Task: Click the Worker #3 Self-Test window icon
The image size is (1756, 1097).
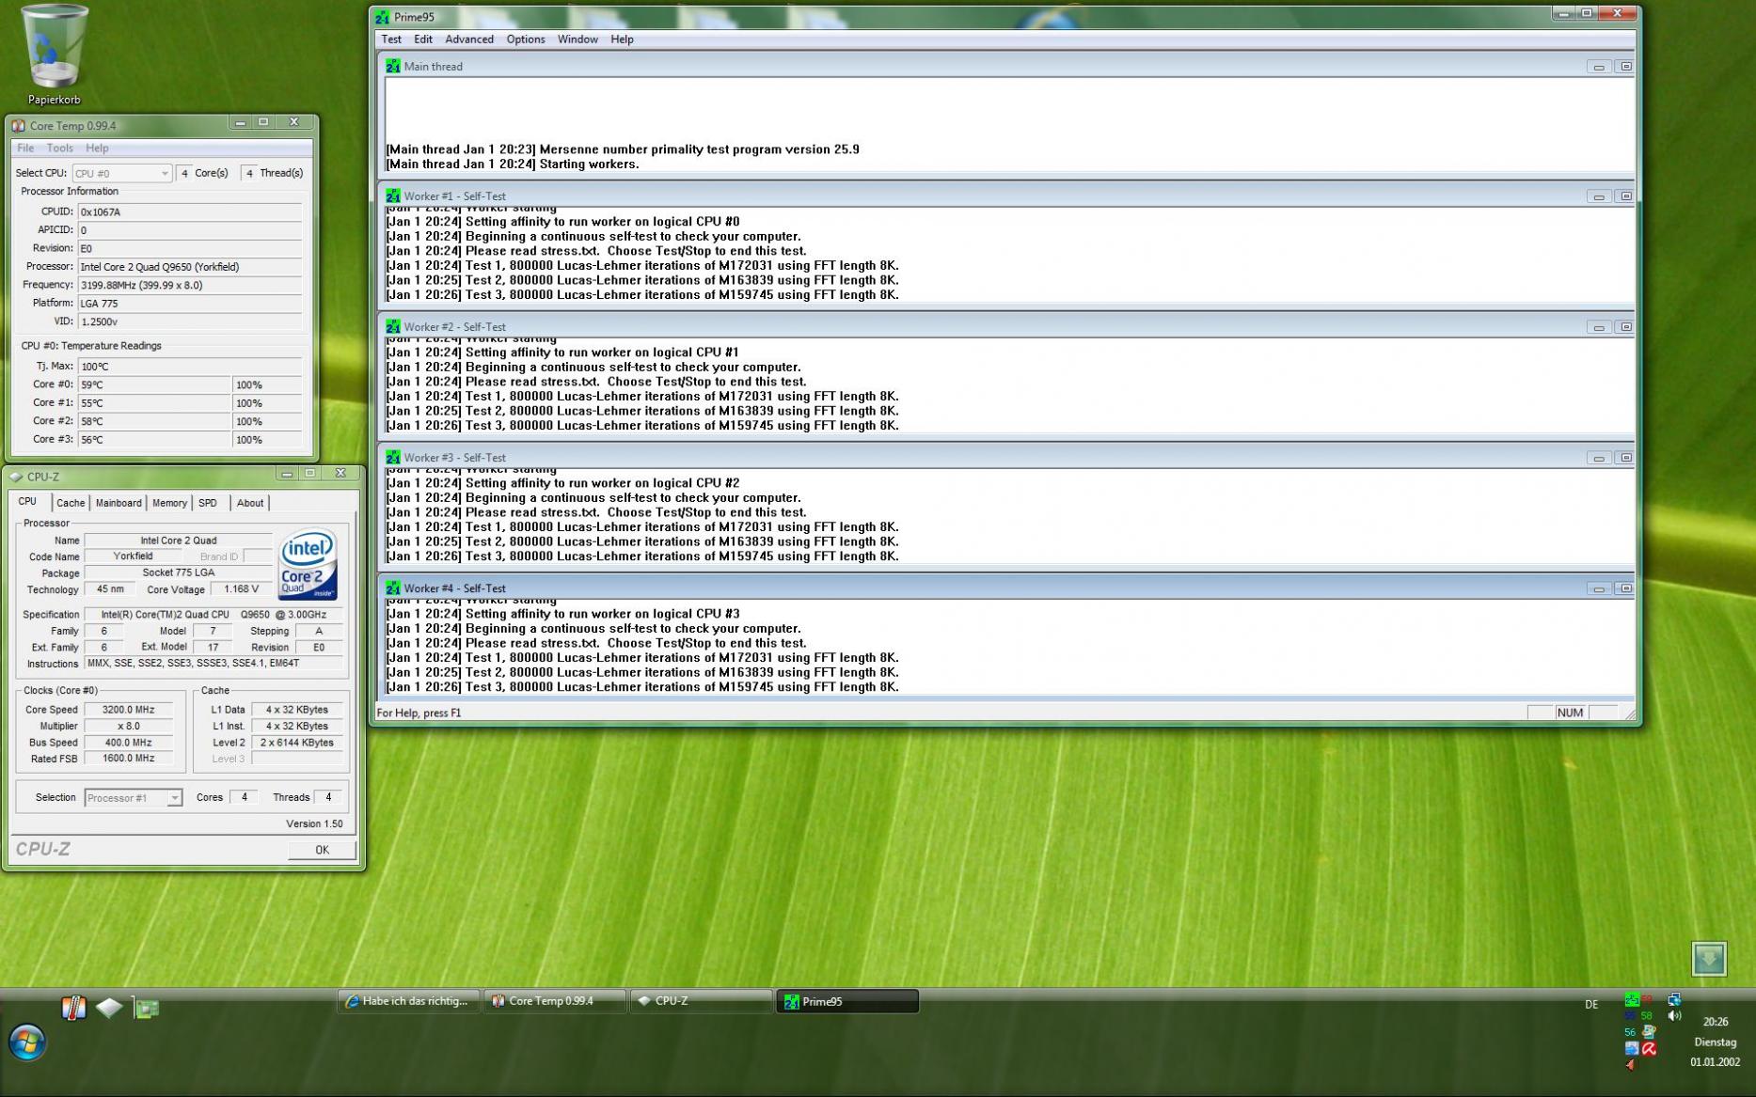Action: click(x=393, y=457)
